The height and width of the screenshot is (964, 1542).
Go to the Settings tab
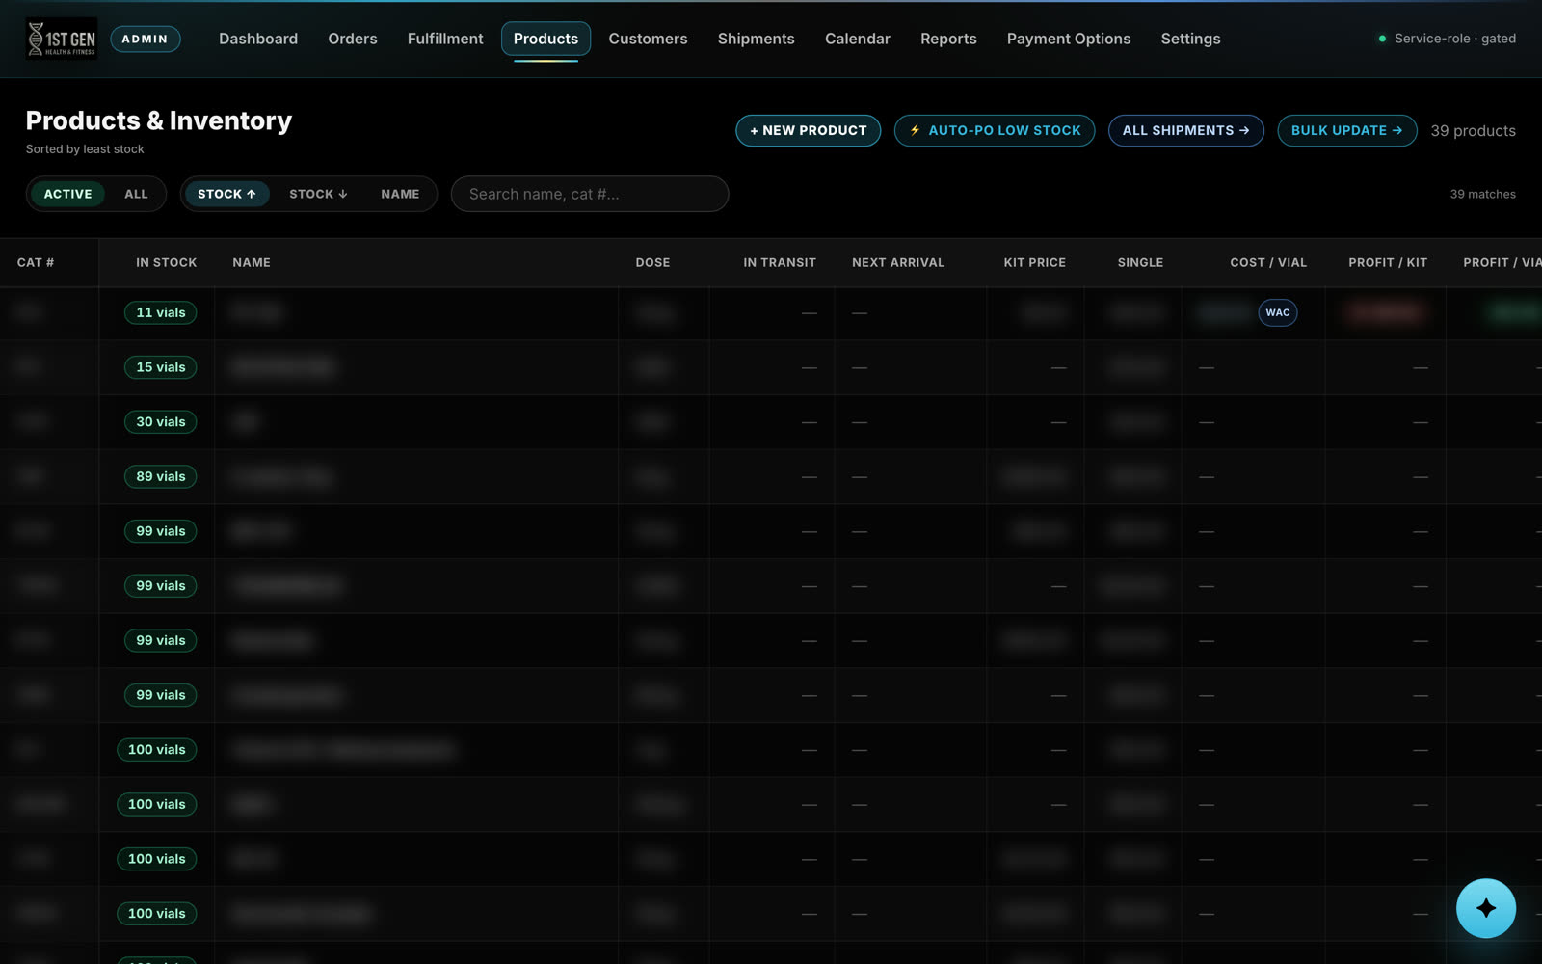[1190, 39]
